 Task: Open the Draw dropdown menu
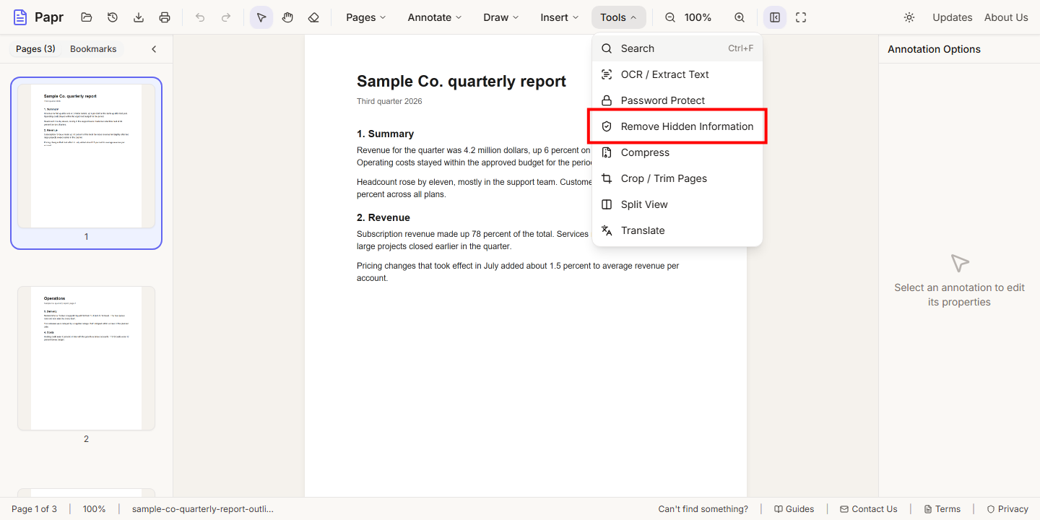coord(501,17)
